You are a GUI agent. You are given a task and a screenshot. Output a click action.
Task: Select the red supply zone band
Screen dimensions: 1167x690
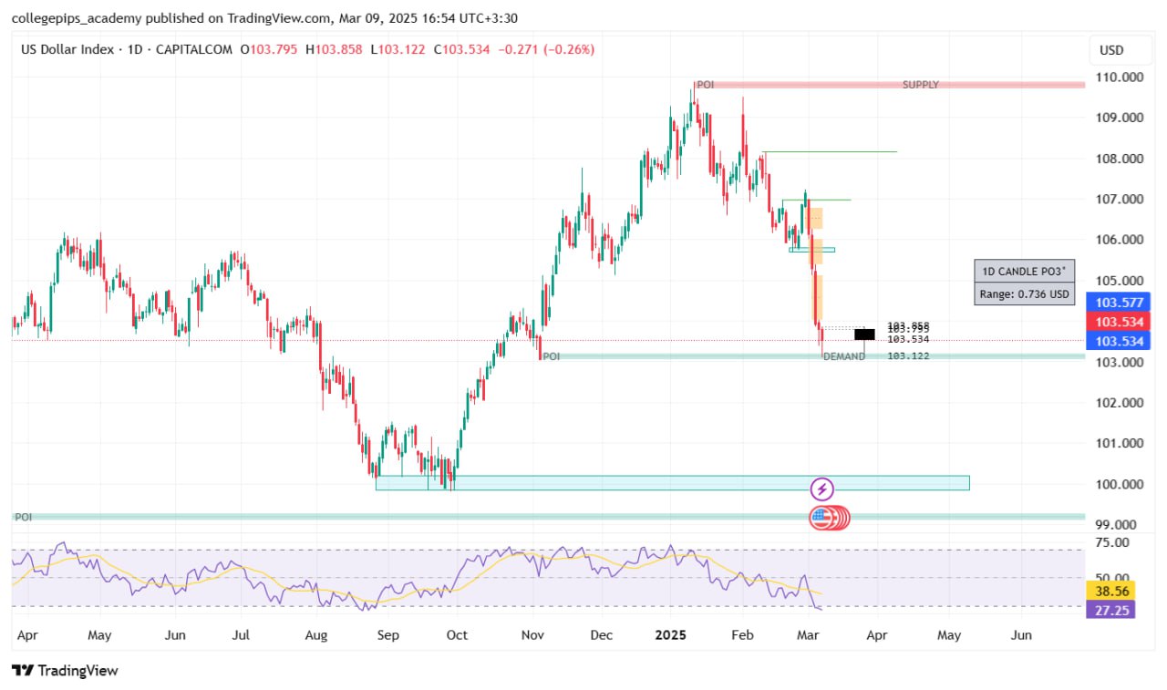[x=890, y=85]
